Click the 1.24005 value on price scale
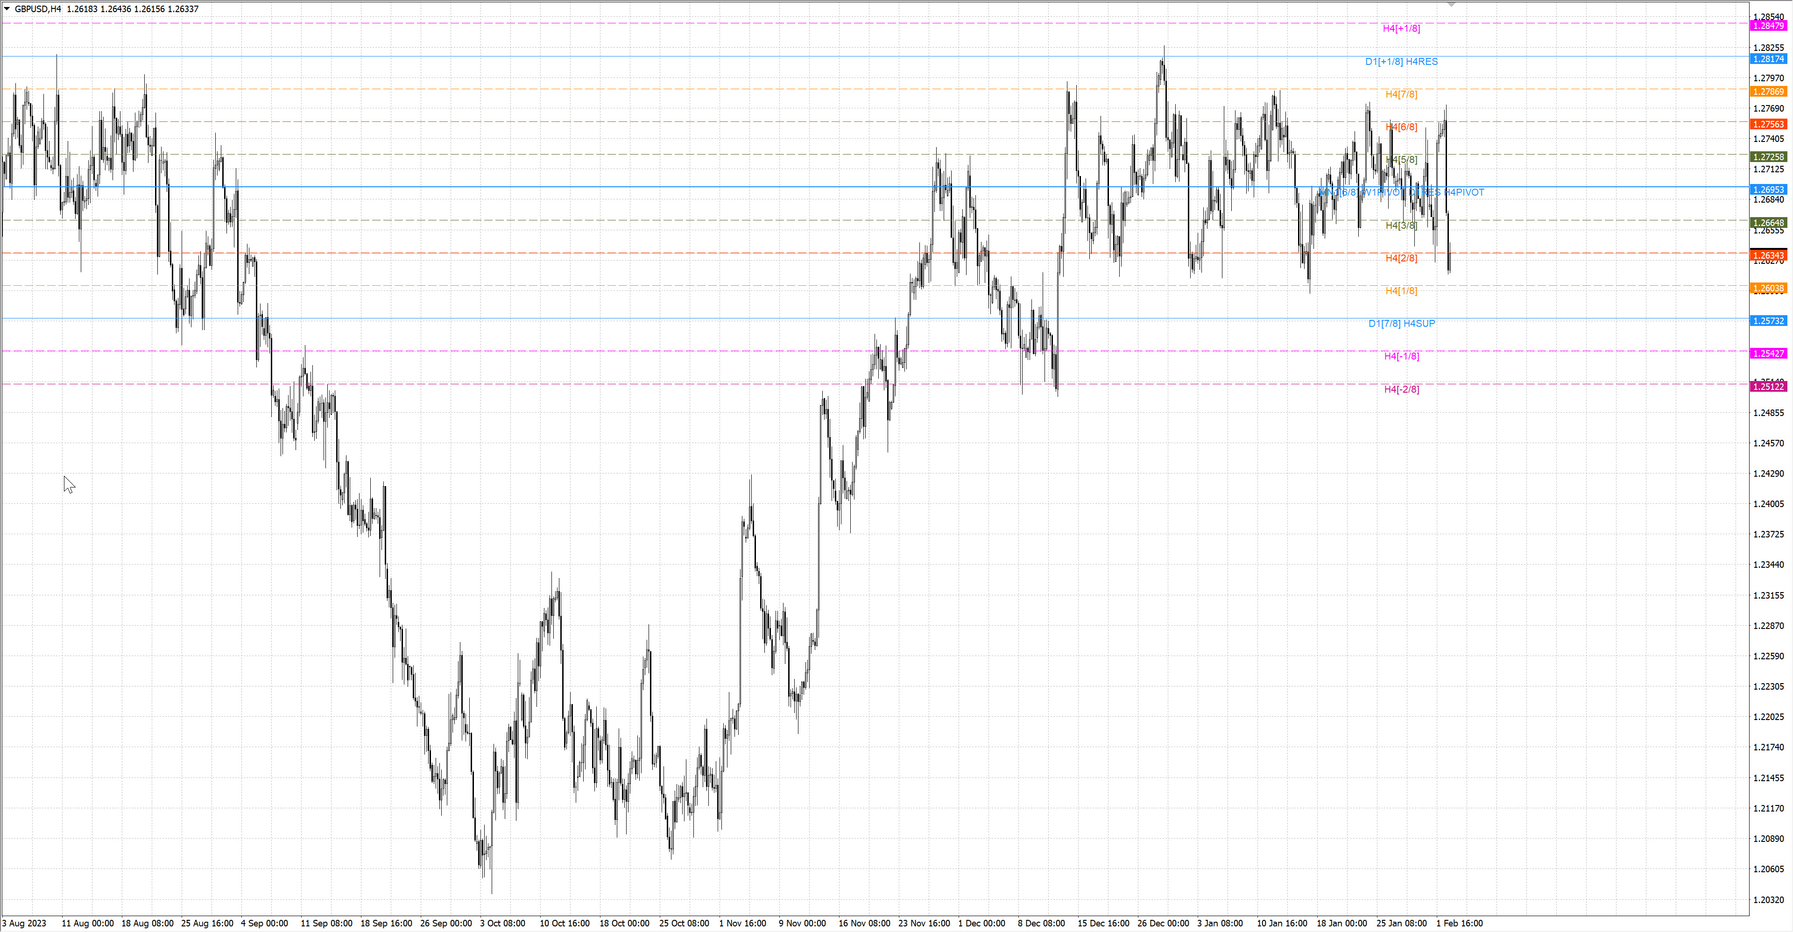 tap(1769, 504)
